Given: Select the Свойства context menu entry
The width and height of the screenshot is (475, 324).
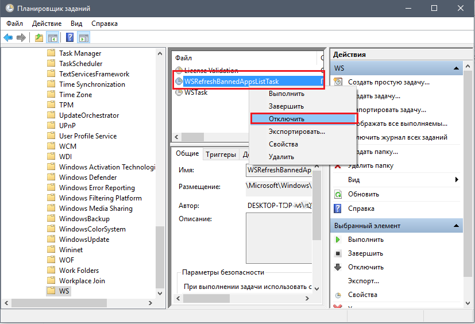Looking at the screenshot, I should (x=283, y=144).
